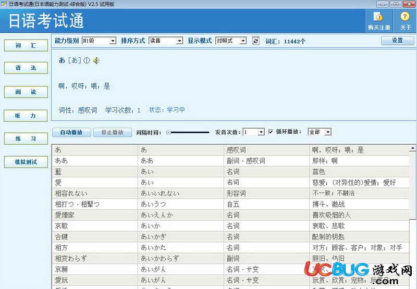Click the 自五 part-of-speech cell

click(266, 204)
